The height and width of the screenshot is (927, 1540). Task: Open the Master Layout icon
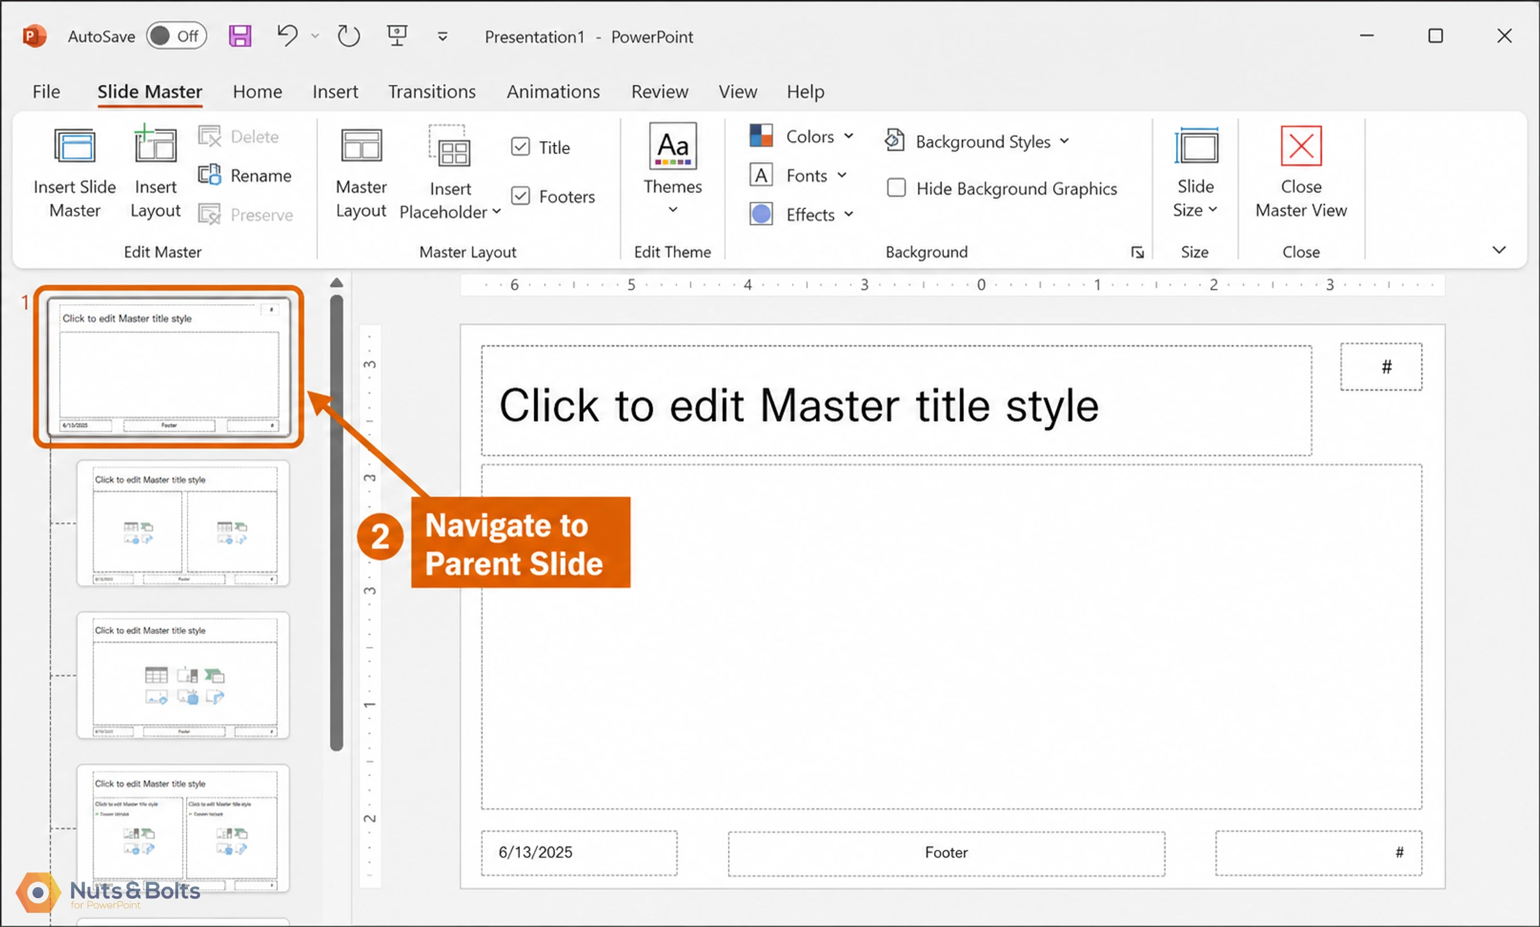[361, 146]
